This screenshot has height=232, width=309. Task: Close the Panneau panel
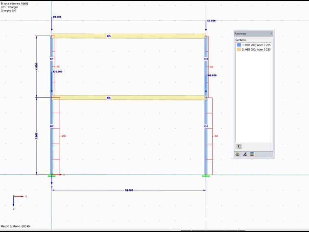pyautogui.click(x=271, y=33)
